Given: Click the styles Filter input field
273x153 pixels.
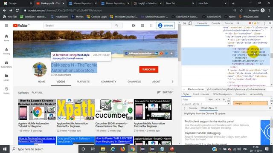Looking at the screenshot, I should (x=194, y=99).
